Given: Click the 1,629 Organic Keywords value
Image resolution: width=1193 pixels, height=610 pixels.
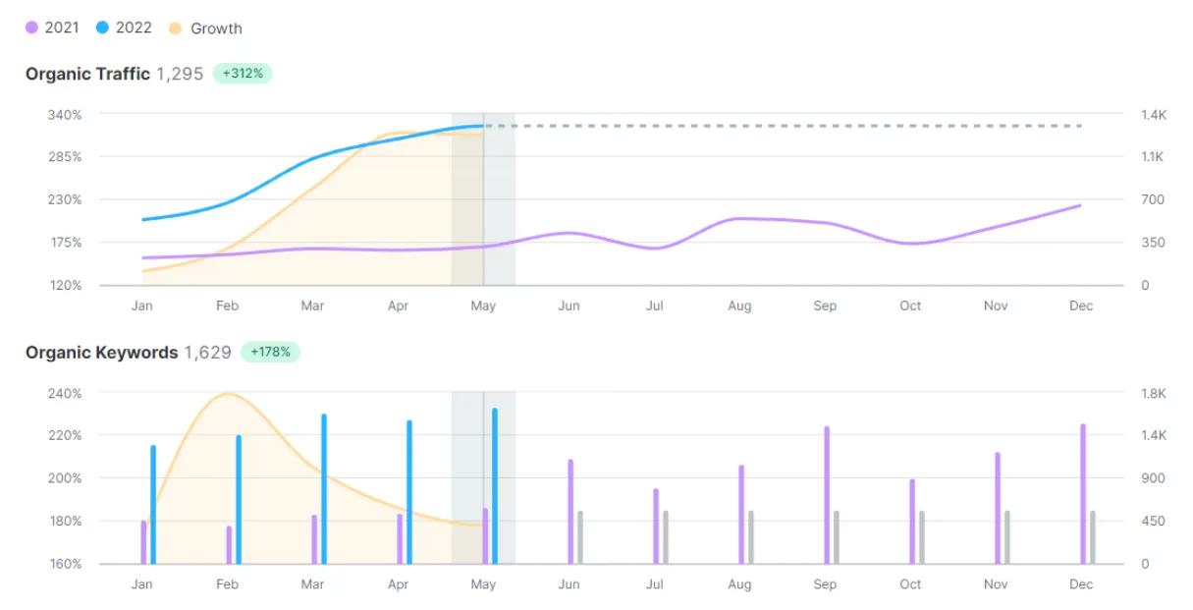Looking at the screenshot, I should (x=207, y=352).
